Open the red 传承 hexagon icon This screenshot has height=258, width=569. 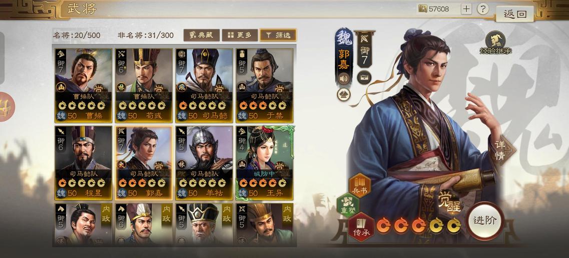(361, 227)
